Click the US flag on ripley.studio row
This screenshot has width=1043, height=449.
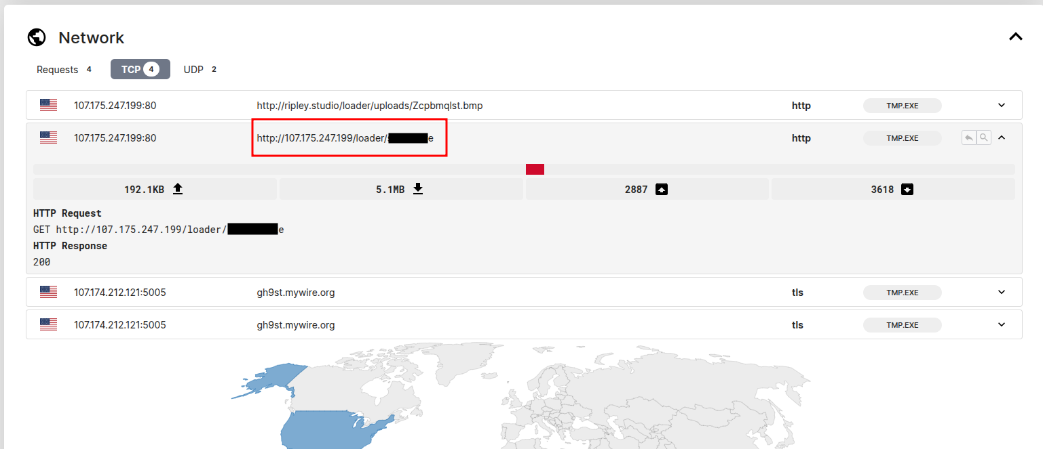(48, 105)
